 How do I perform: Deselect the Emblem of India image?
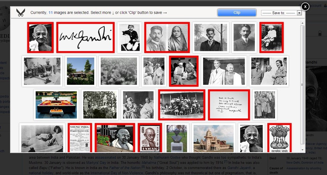[279, 138]
